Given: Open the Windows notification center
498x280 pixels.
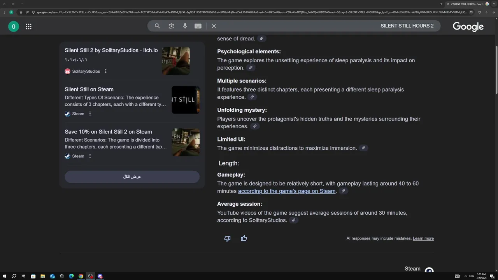Looking at the screenshot, I should pyautogui.click(x=492, y=276).
